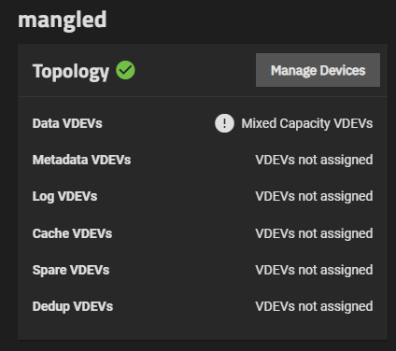The width and height of the screenshot is (396, 351).
Task: Click Dedup VDEVs not assigned status
Action: (x=314, y=306)
